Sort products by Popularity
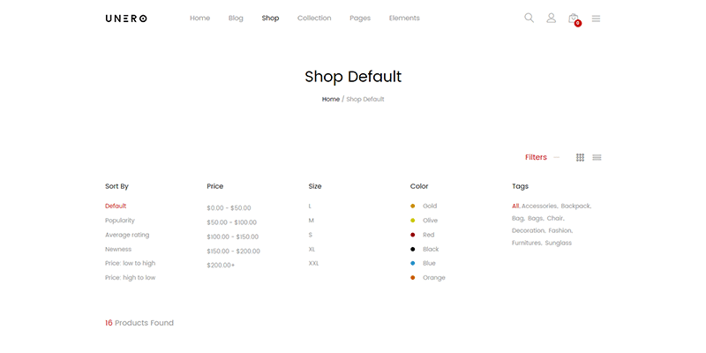This screenshot has height=353, width=706. (119, 221)
